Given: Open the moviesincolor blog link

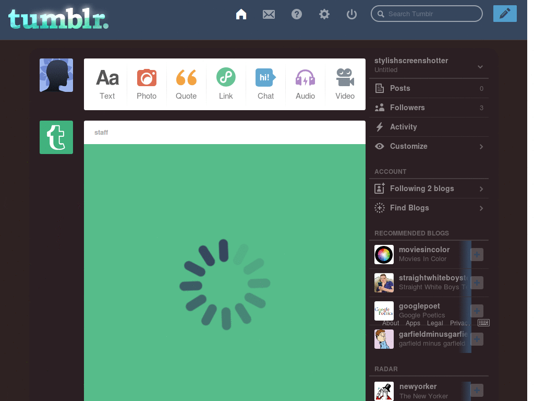Looking at the screenshot, I should [x=424, y=250].
